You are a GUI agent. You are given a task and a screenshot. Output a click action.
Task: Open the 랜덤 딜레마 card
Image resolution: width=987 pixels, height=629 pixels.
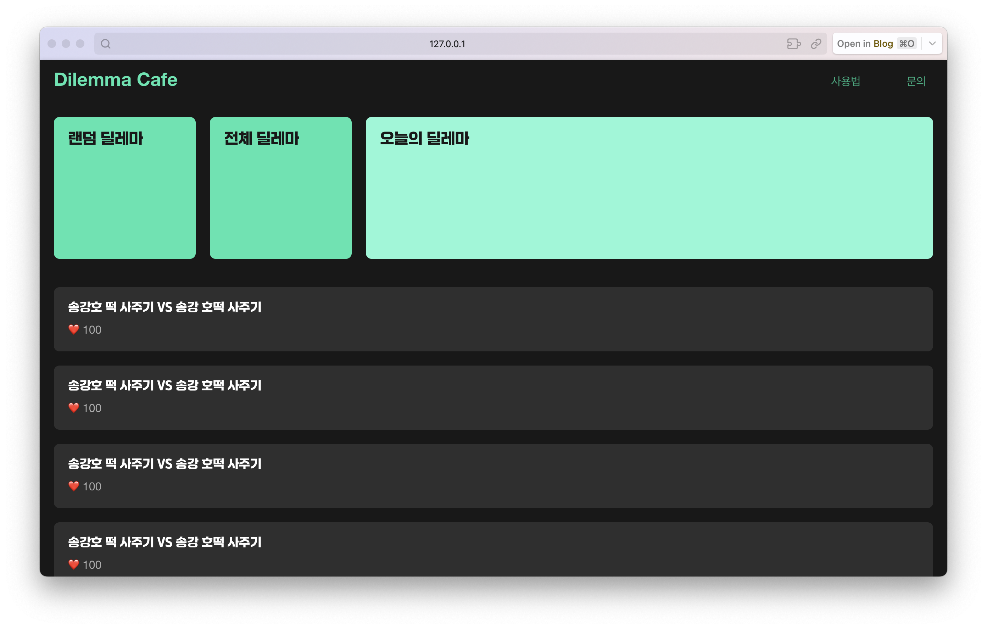[124, 188]
